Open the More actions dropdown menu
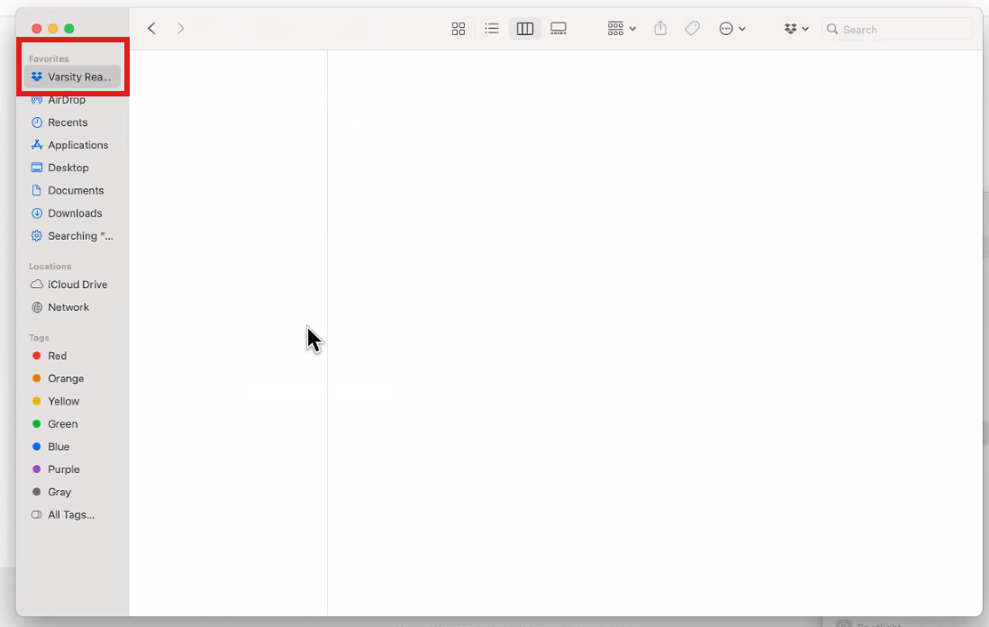 pyautogui.click(x=731, y=29)
